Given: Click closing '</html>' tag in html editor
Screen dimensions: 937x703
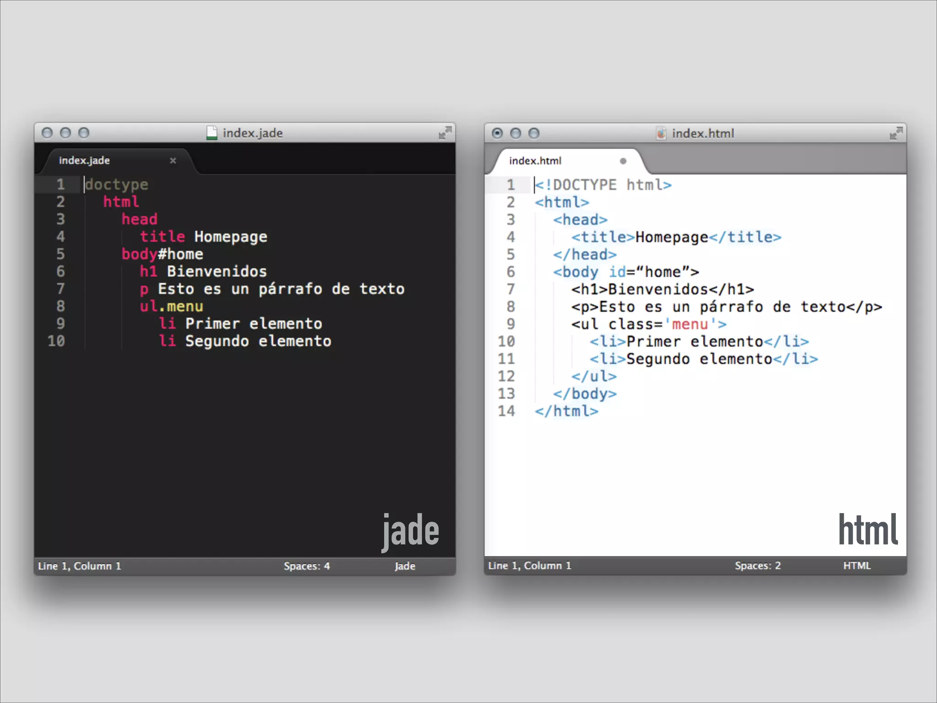Looking at the screenshot, I should 566,411.
